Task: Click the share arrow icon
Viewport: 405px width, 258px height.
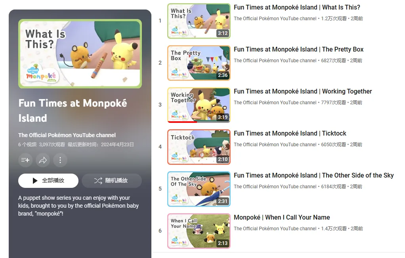Action: (x=43, y=160)
